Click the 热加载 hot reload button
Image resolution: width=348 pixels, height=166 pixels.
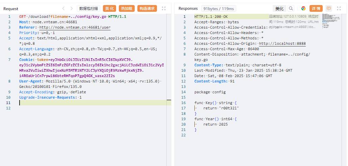pyautogui.click(x=127, y=8)
